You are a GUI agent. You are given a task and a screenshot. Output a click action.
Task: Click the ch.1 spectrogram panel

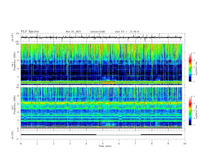101,64
